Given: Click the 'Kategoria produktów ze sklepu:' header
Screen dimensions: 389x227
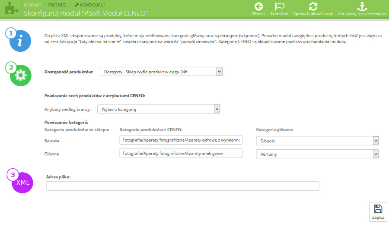Looking at the screenshot, I should (x=77, y=129).
